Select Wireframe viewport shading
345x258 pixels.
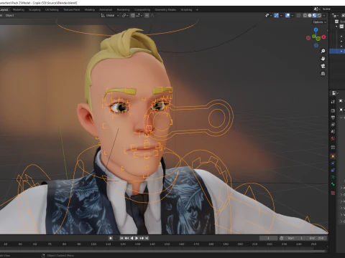[x=305, y=15]
